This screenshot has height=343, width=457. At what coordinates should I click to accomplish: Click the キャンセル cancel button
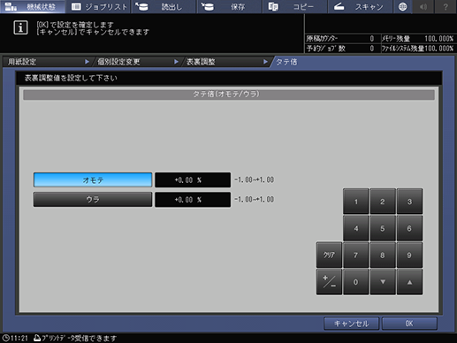click(351, 324)
